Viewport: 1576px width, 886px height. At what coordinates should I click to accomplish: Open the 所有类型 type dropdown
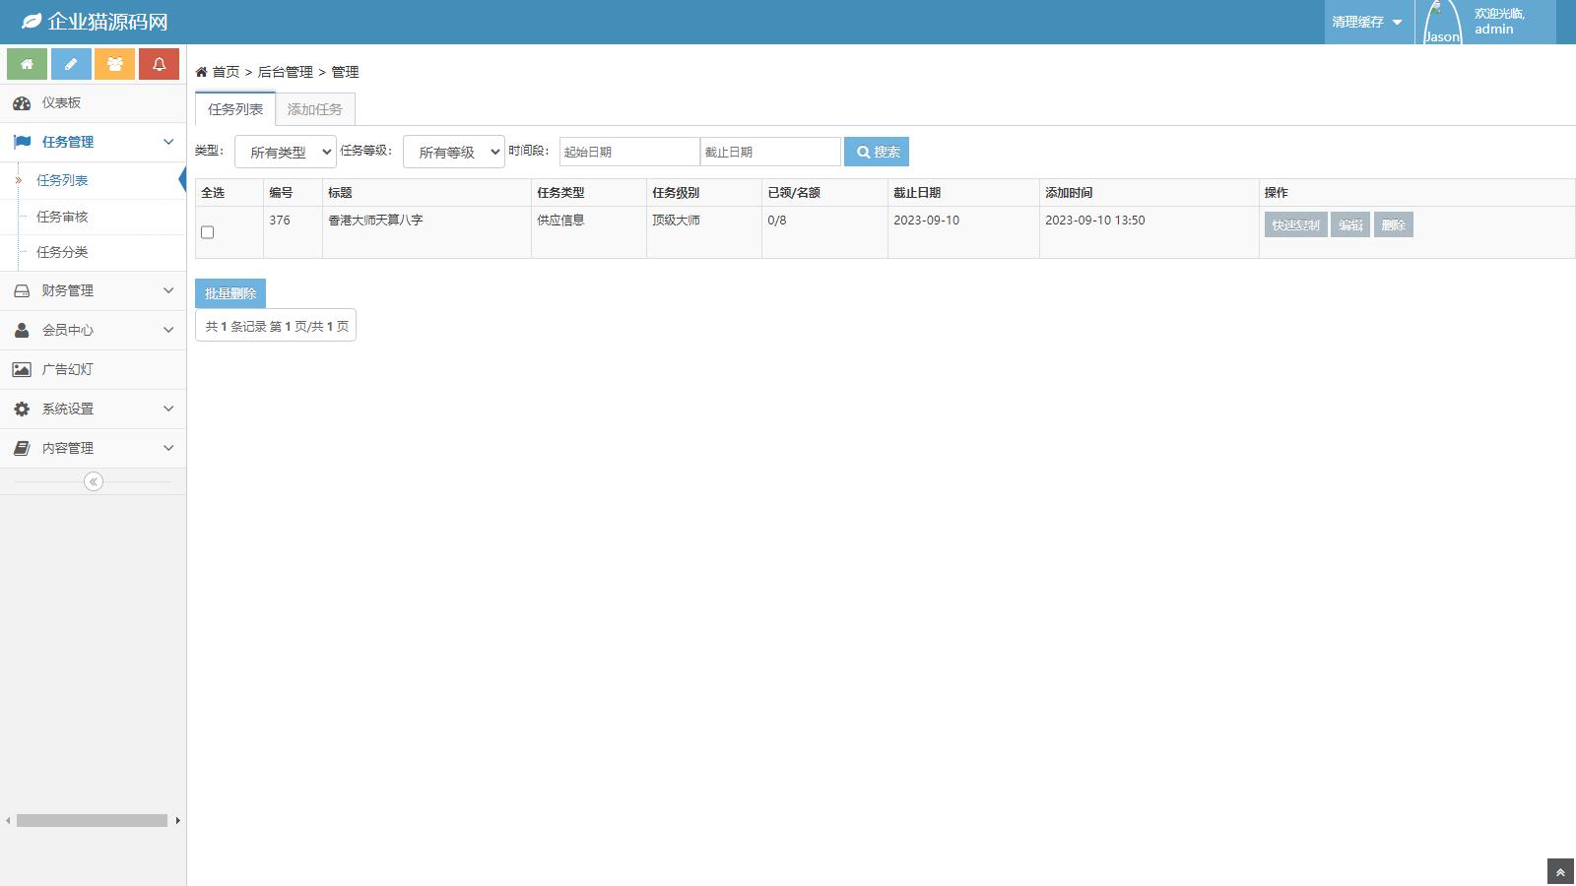[286, 152]
